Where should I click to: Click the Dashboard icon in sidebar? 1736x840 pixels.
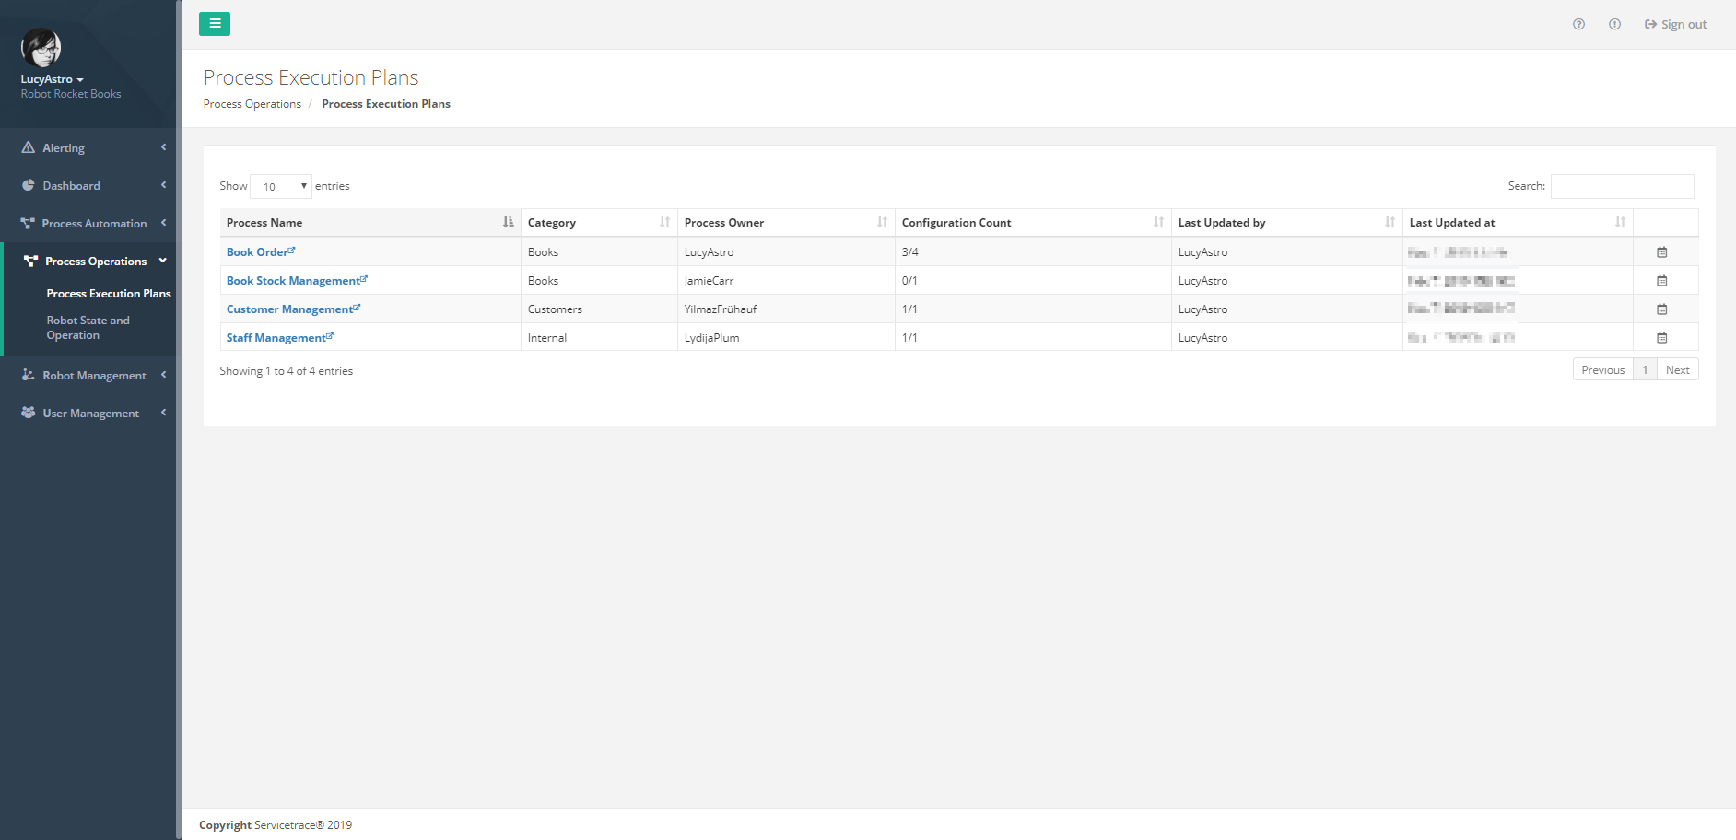(28, 185)
